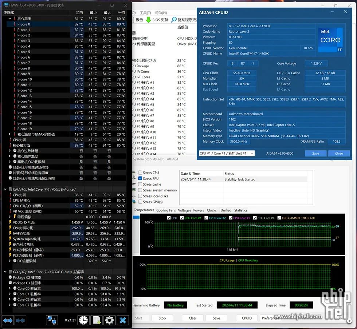This screenshot has width=357, height=329.
Task: Click temperature graph scroll indicator
Action: pyautogui.click(x=136, y=217)
